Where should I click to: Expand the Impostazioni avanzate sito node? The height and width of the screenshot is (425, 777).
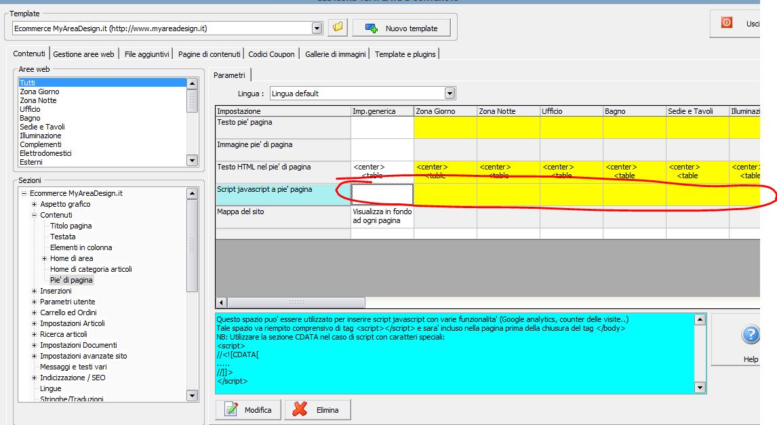[34, 357]
